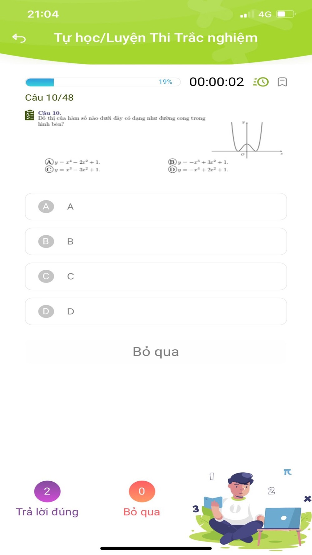Click the Trả lời đúng label
This screenshot has width=312, height=555.
click(47, 512)
